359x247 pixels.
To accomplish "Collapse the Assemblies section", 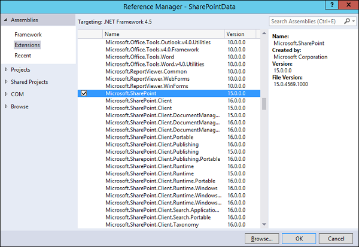I will (6, 20).
